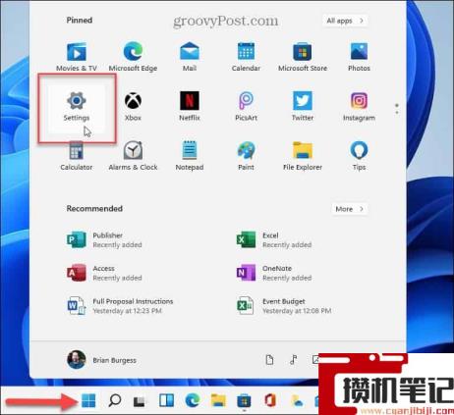Open Netflix

[190, 106]
